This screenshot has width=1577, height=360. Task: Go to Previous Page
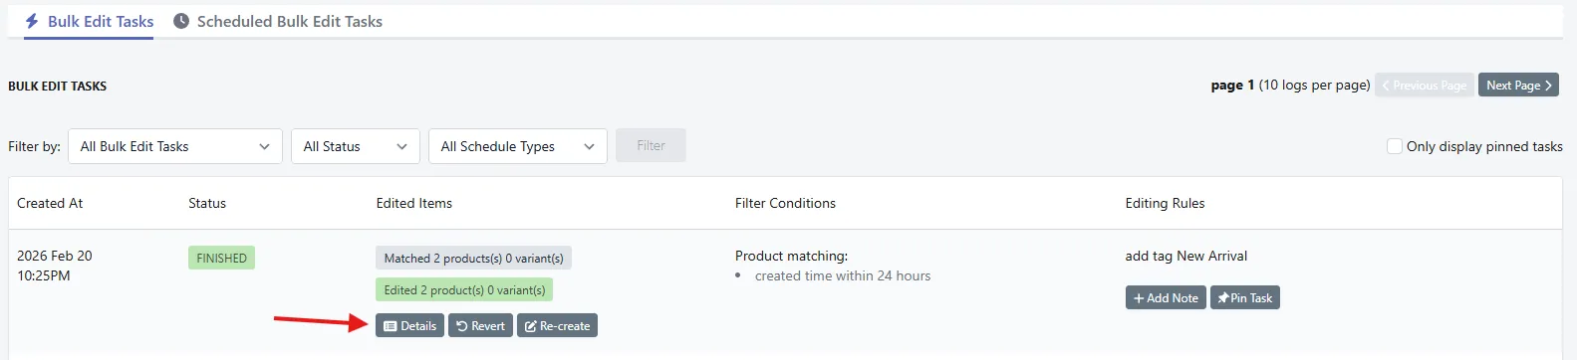1425,86
